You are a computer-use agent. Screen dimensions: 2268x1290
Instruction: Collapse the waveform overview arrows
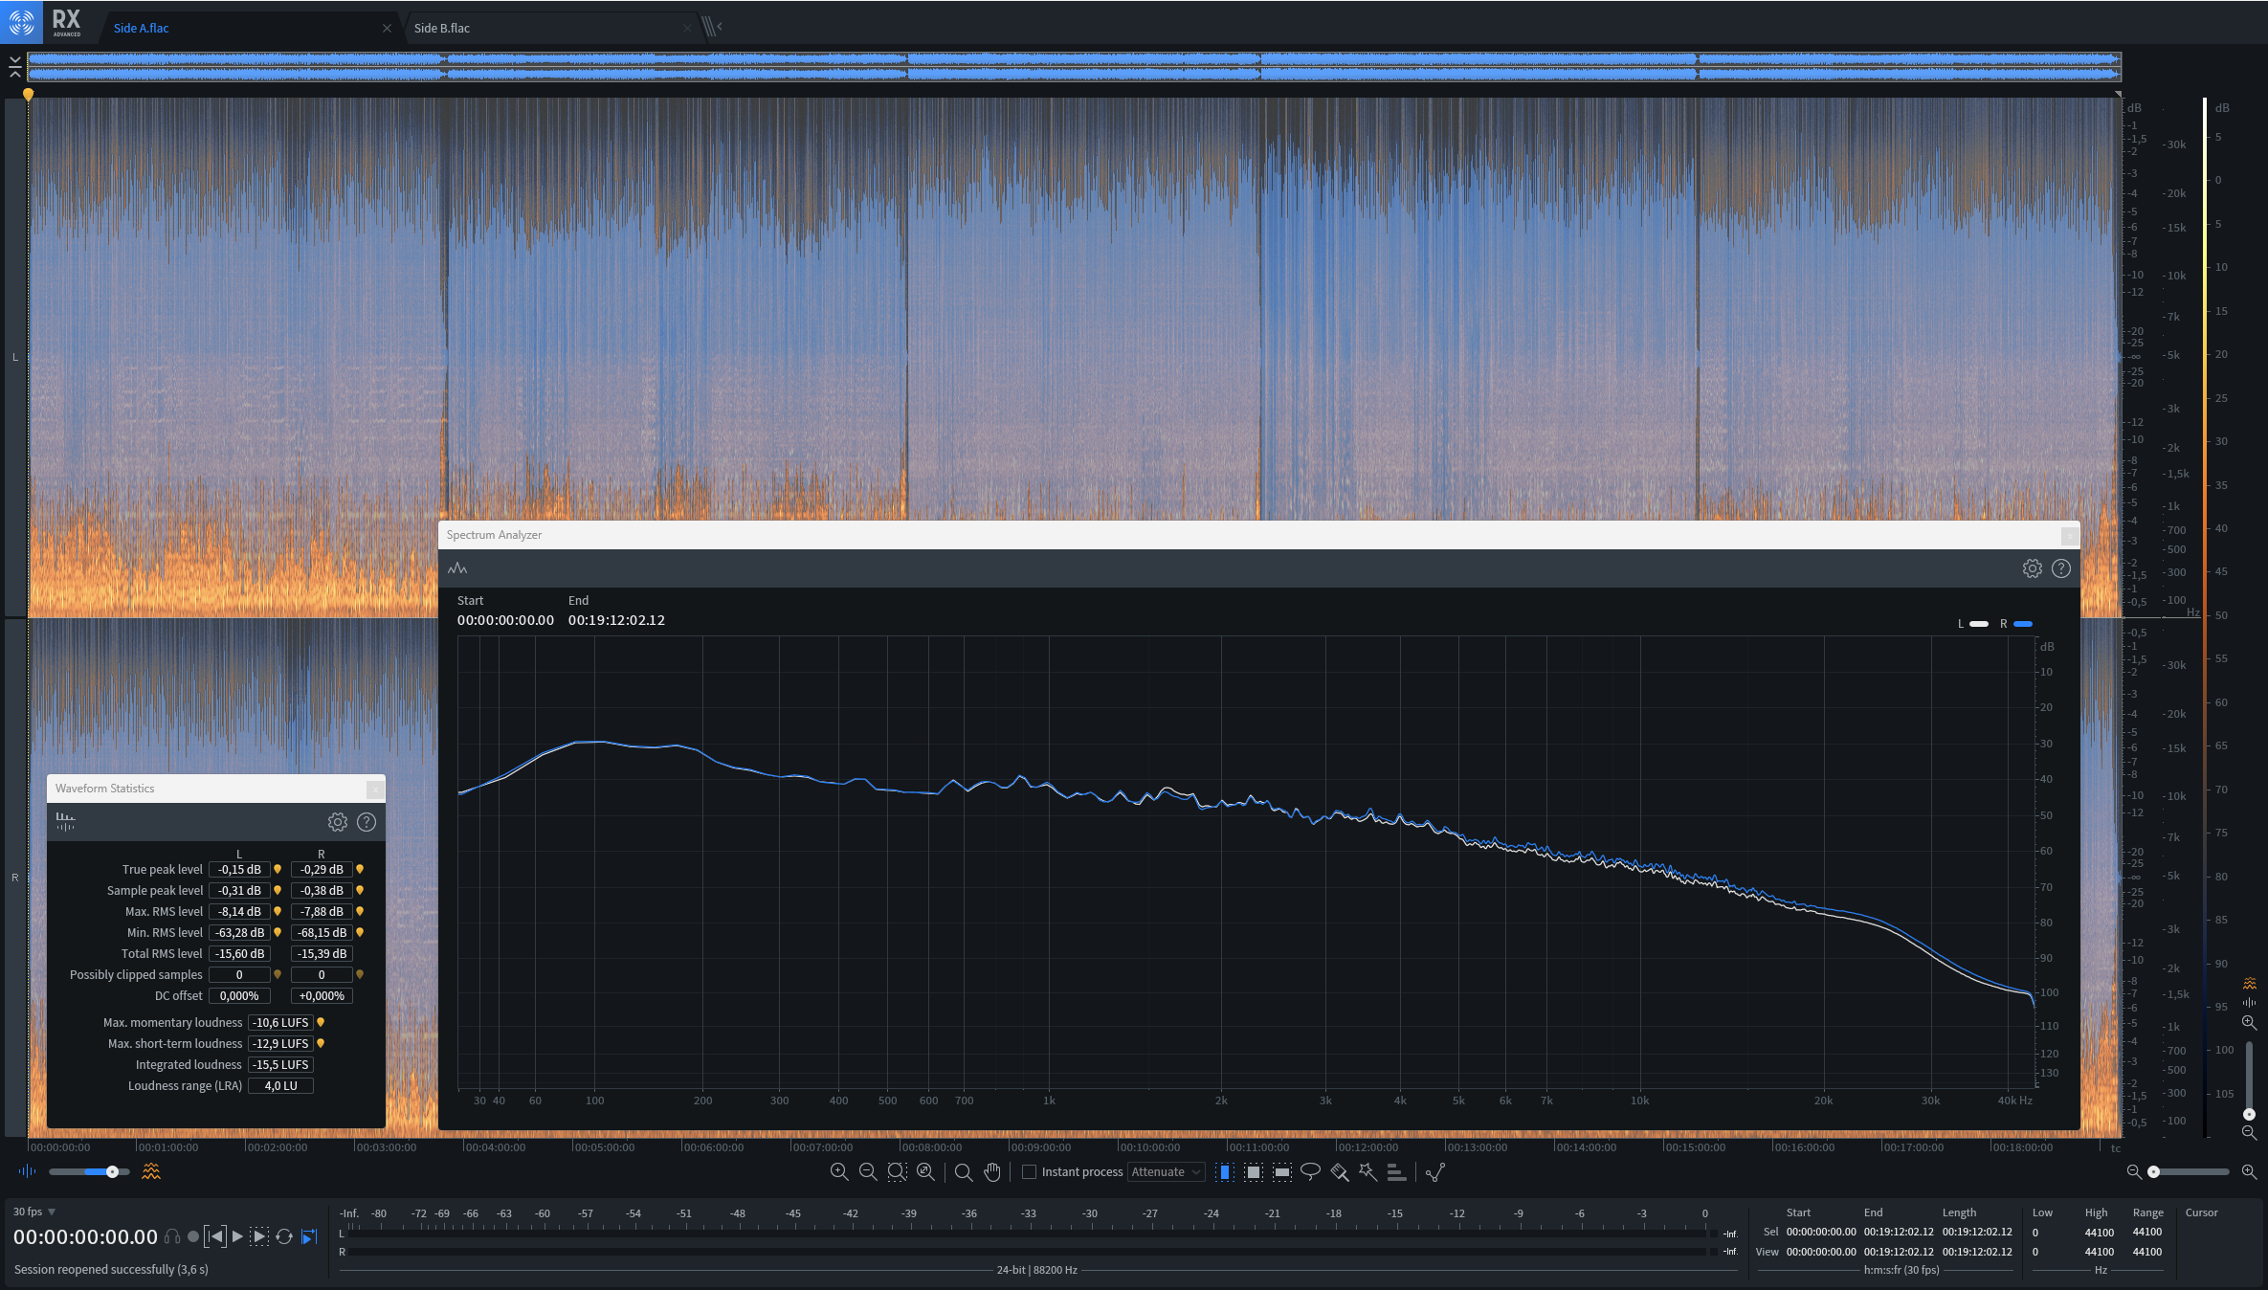coord(14,66)
